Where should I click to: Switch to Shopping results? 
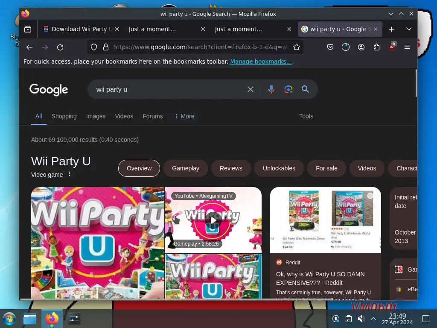[x=64, y=116]
